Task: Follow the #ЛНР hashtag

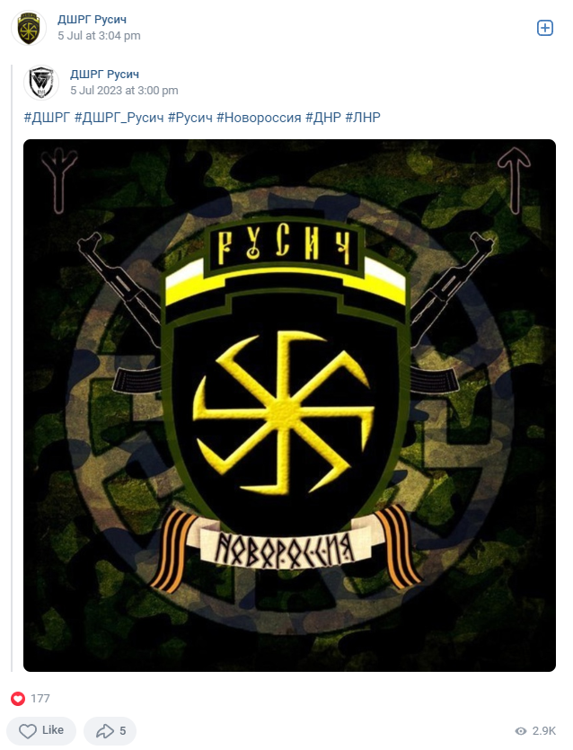Action: coord(363,117)
